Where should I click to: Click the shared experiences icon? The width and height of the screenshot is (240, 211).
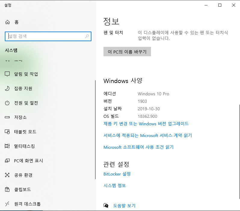pyautogui.click(x=7, y=175)
